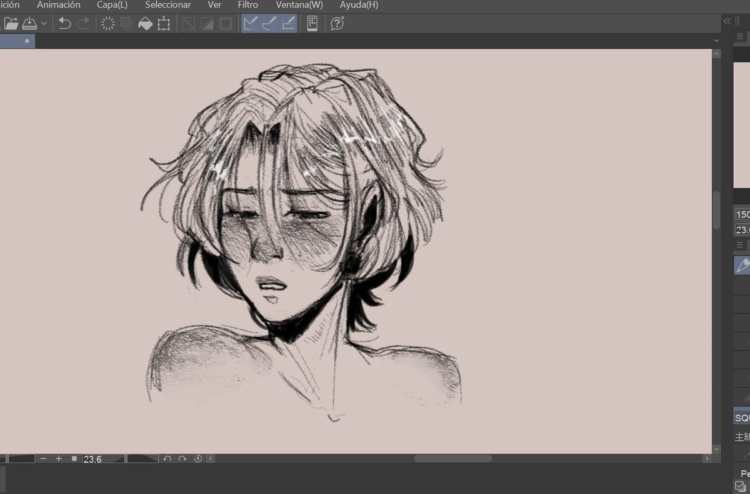Image resolution: width=750 pixels, height=494 pixels.
Task: Click the Undo arrow in the command bar
Action: pyautogui.click(x=65, y=24)
